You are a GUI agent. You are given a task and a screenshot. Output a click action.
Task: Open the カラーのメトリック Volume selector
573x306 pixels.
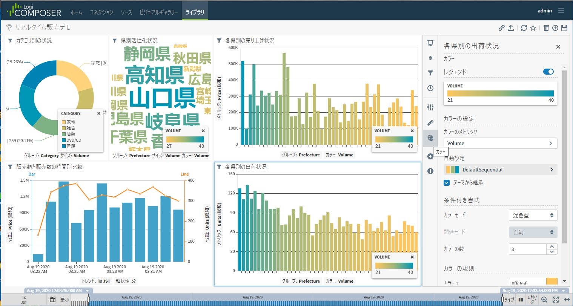click(500, 143)
